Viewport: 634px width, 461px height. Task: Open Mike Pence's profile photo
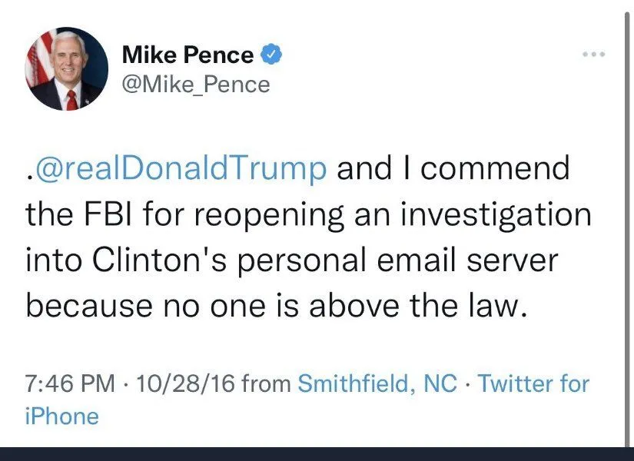tap(67, 68)
